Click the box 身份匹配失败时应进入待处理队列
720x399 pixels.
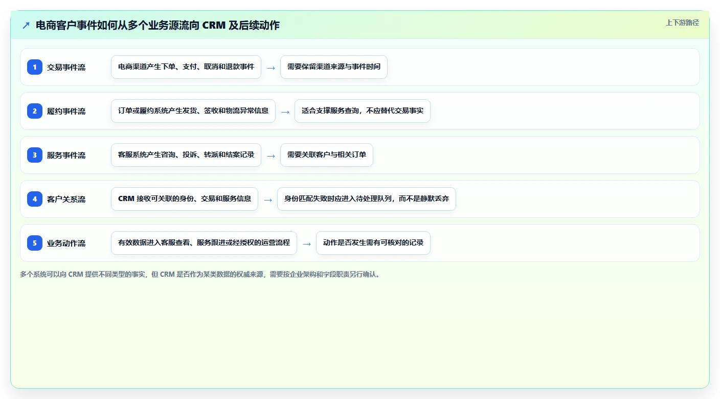[367, 199]
